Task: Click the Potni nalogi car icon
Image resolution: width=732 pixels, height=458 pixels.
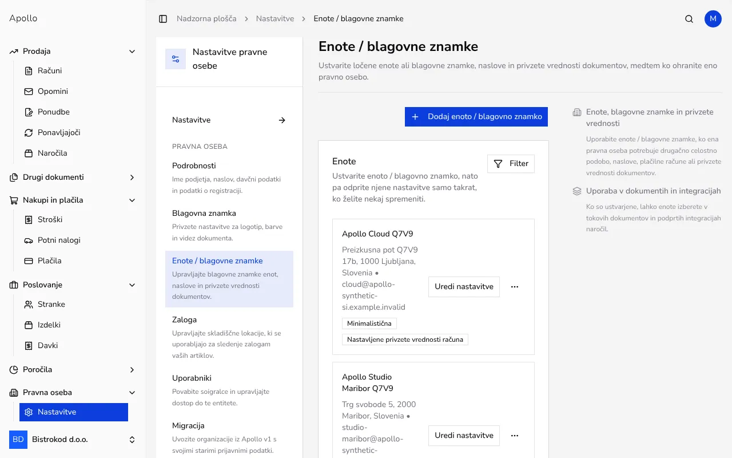Action: coord(29,240)
